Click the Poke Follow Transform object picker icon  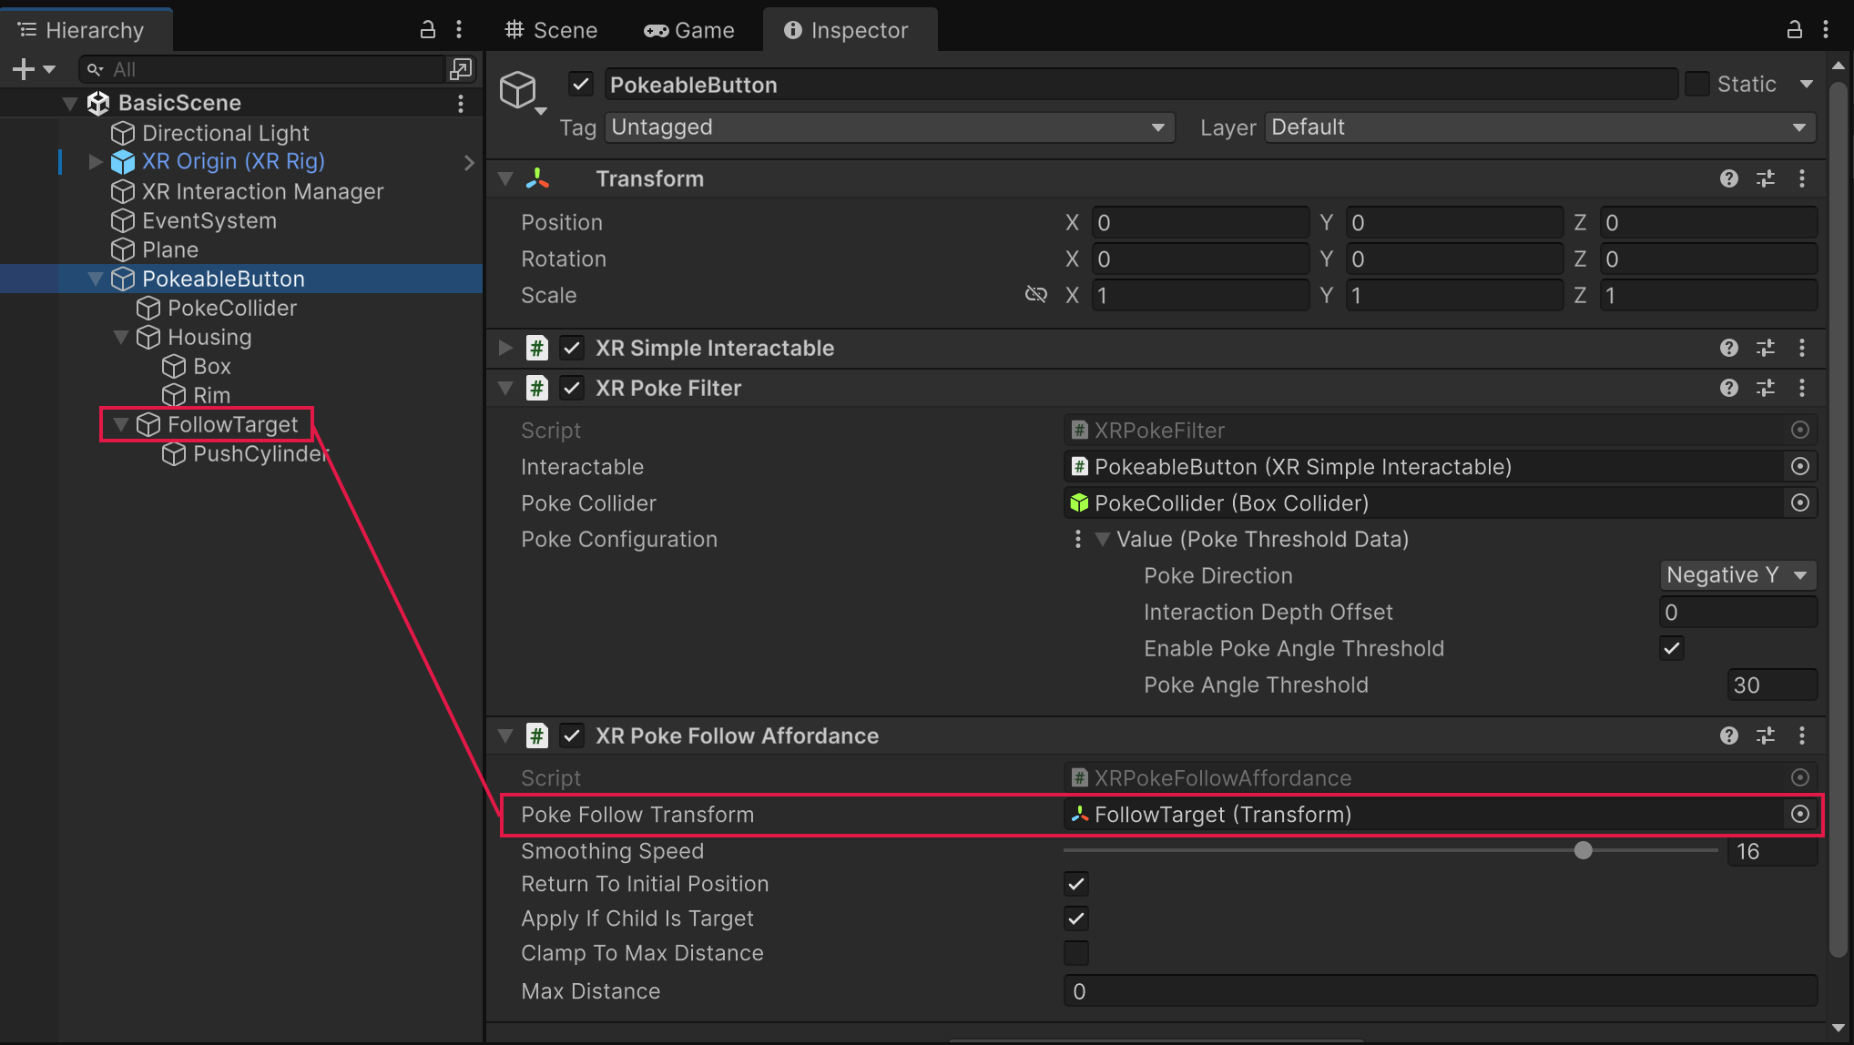tap(1800, 814)
